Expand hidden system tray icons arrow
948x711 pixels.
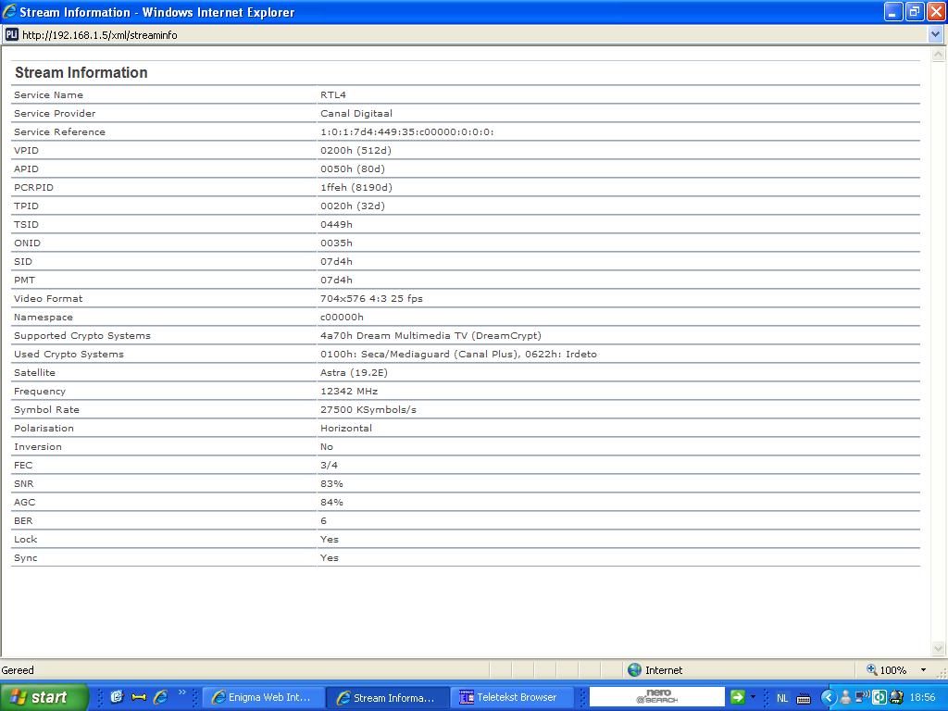(x=829, y=698)
